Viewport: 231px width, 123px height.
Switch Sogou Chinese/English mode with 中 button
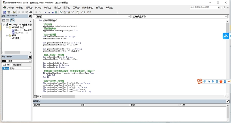point(205,82)
